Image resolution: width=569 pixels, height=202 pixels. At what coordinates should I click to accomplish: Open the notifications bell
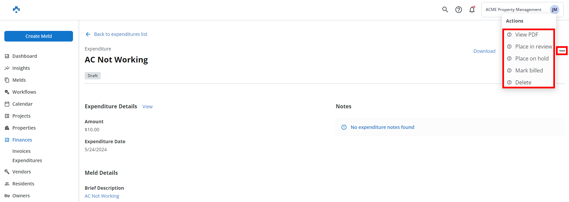pyautogui.click(x=472, y=10)
